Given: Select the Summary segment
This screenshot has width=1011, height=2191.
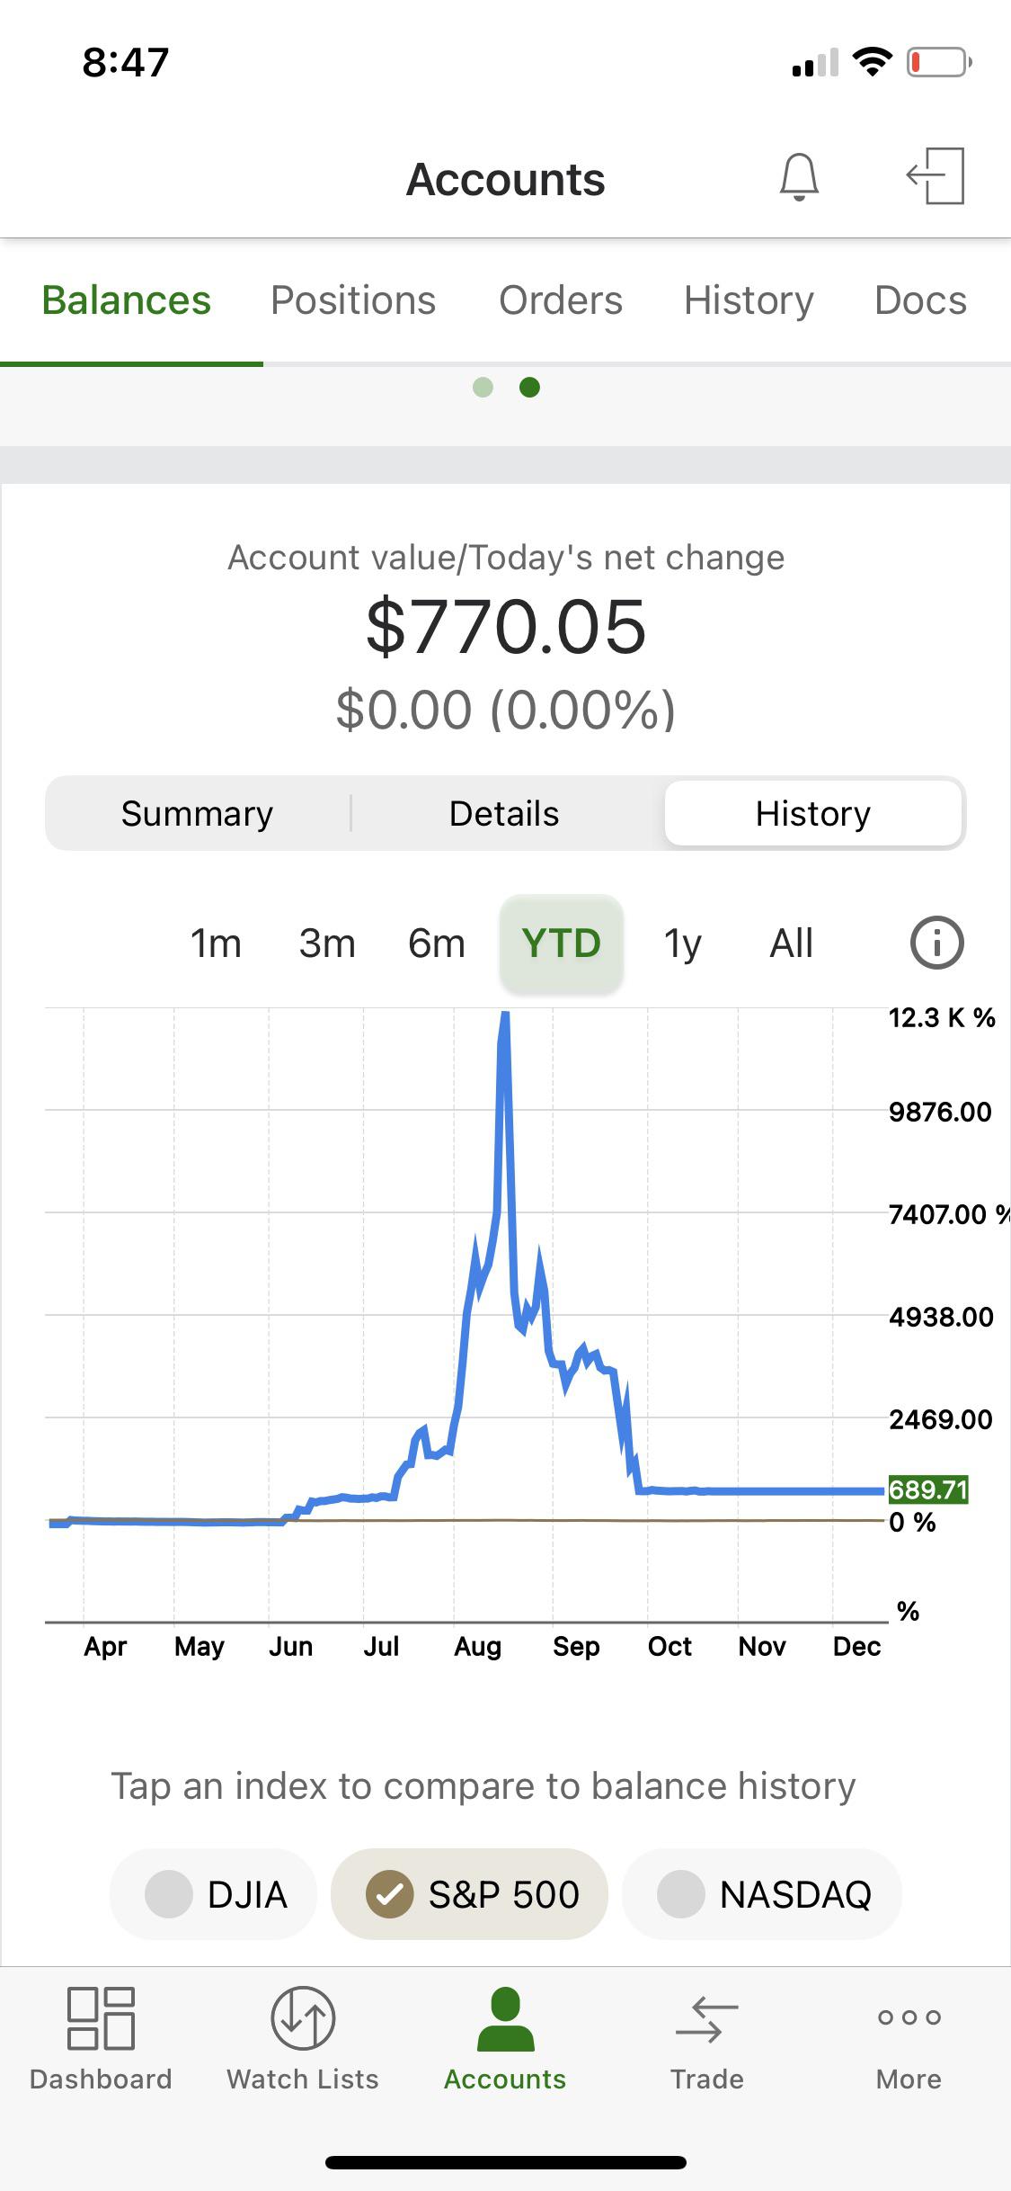Looking at the screenshot, I should click(x=198, y=814).
